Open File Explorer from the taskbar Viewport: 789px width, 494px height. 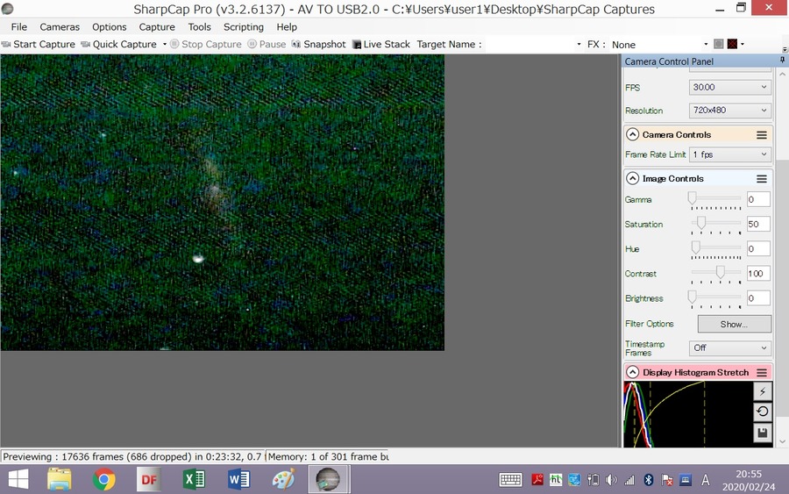pyautogui.click(x=60, y=479)
